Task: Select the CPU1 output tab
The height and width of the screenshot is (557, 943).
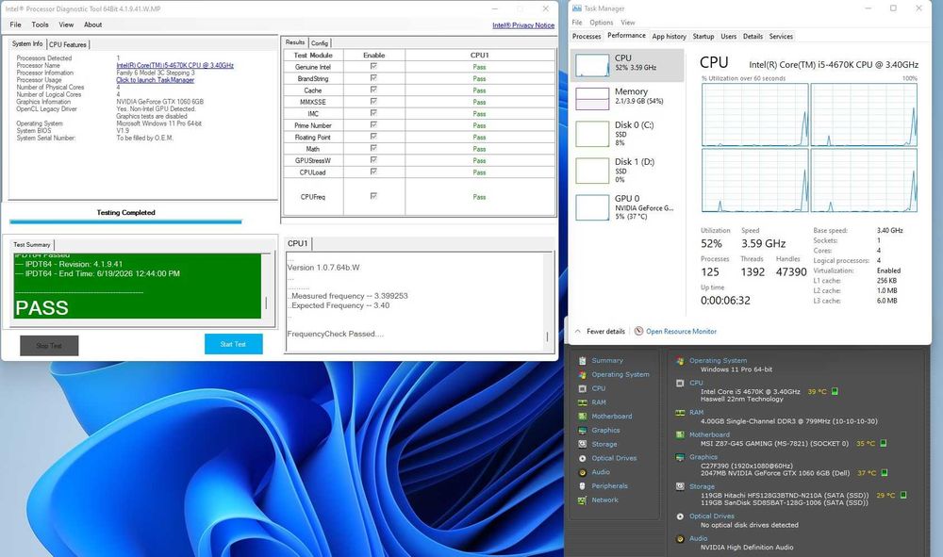Action: tap(298, 243)
